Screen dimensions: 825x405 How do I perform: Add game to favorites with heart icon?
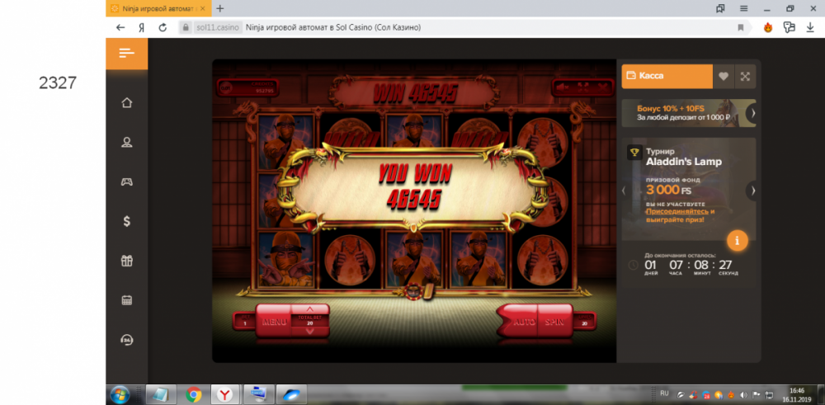724,76
